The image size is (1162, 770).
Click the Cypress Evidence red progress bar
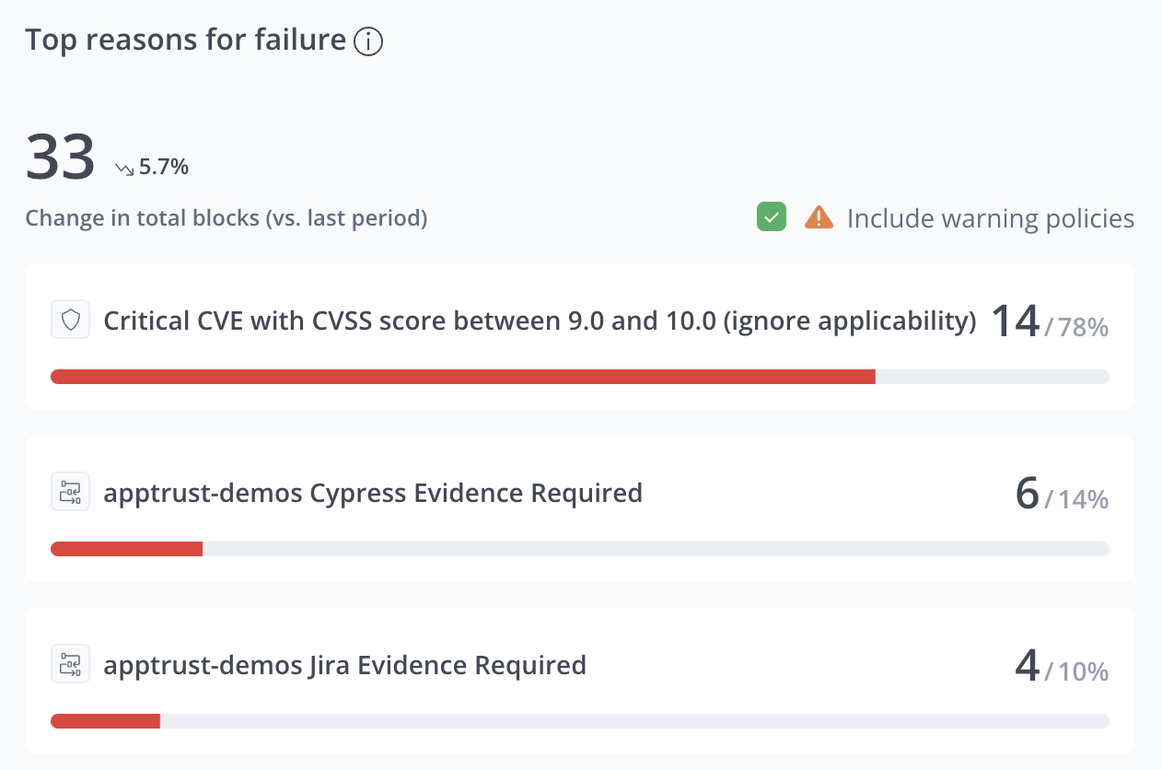tap(126, 549)
